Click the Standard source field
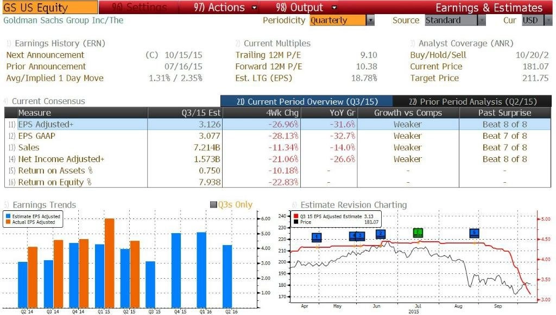This screenshot has height=315, width=556. tap(451, 20)
